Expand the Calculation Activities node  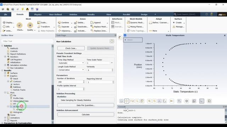(5, 65)
